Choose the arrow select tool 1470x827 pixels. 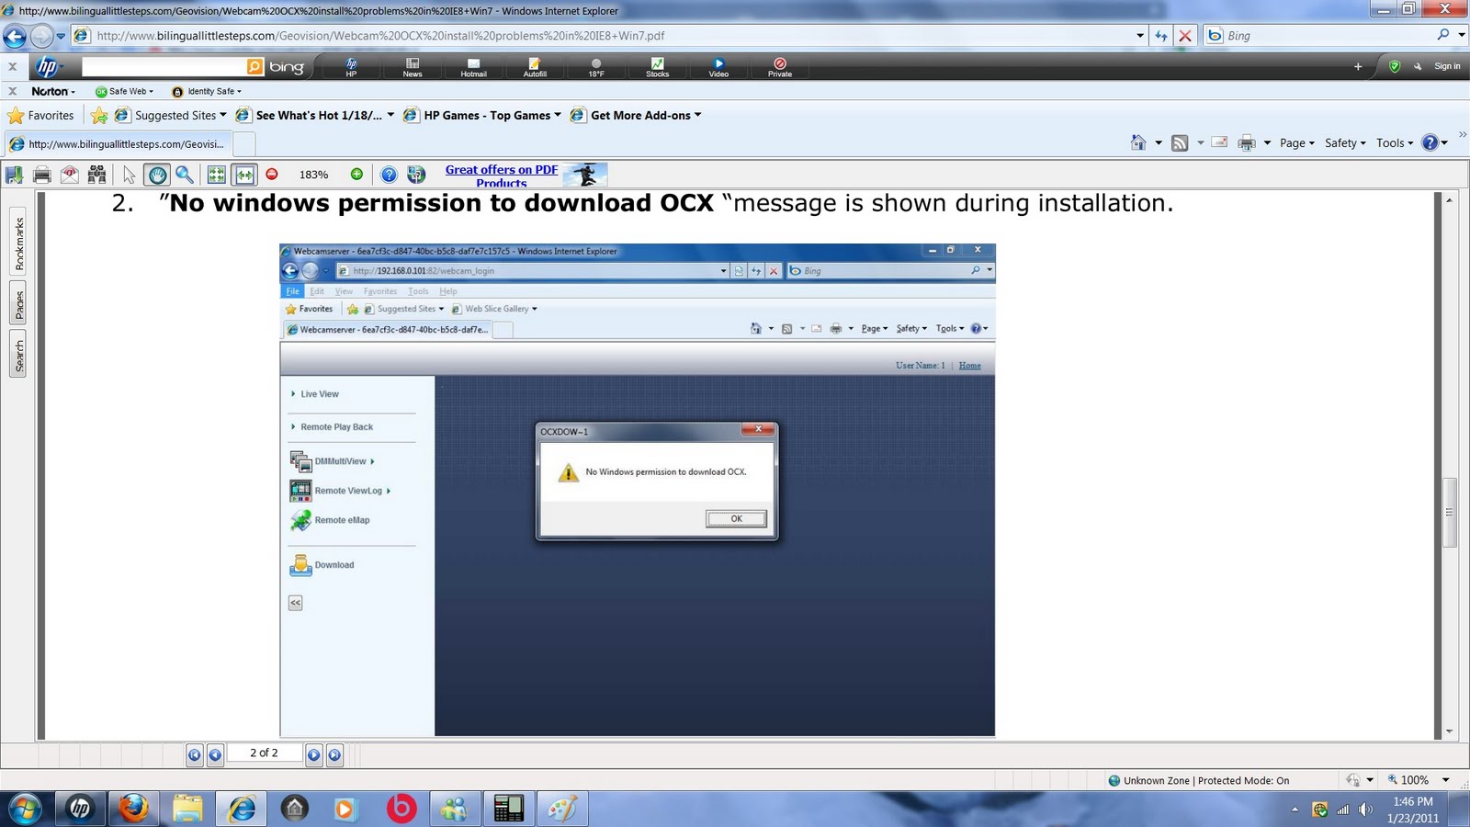tap(129, 175)
